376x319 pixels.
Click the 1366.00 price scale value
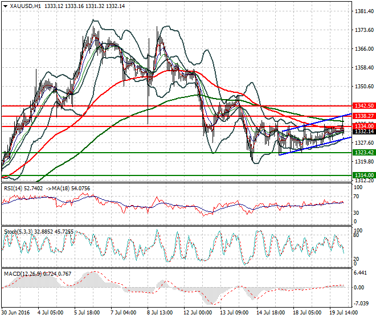pyautogui.click(x=364, y=48)
